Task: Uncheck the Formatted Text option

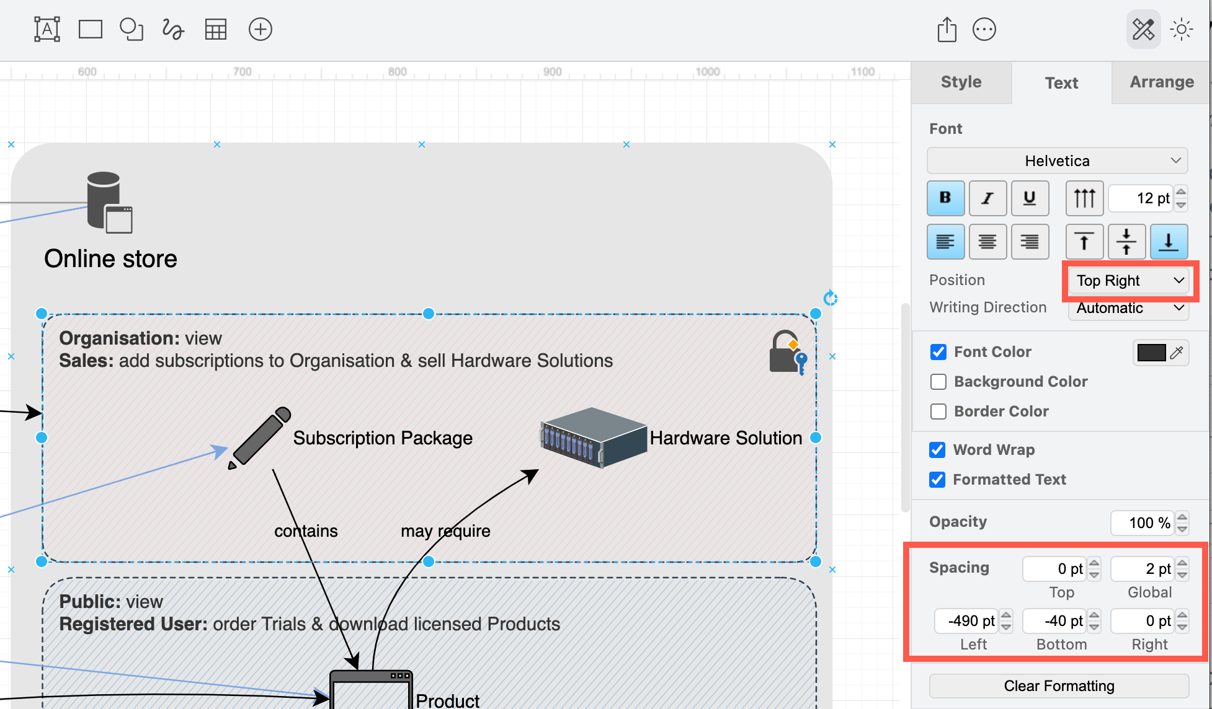Action: [x=937, y=479]
